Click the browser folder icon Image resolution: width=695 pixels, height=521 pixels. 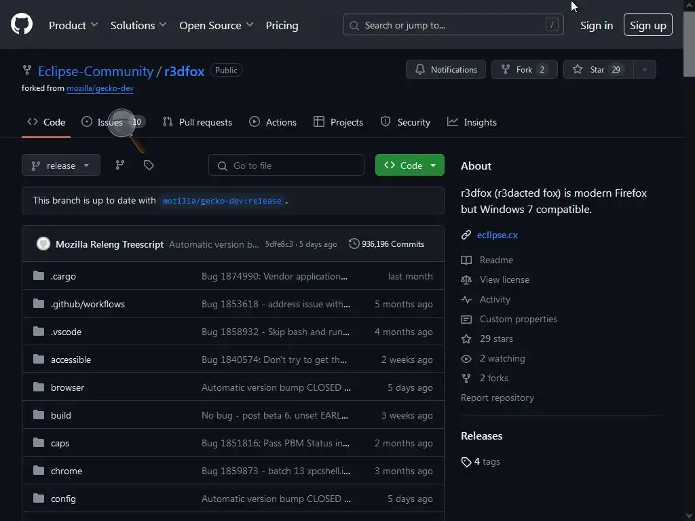[x=39, y=387]
